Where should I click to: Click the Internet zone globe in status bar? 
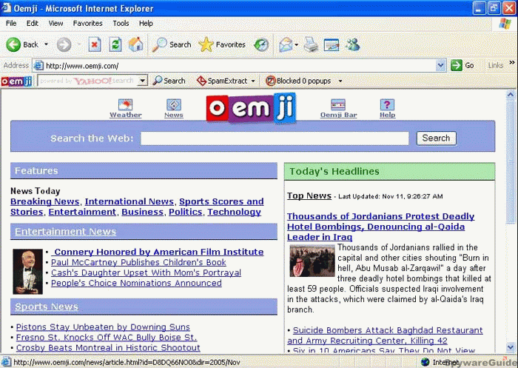point(425,362)
